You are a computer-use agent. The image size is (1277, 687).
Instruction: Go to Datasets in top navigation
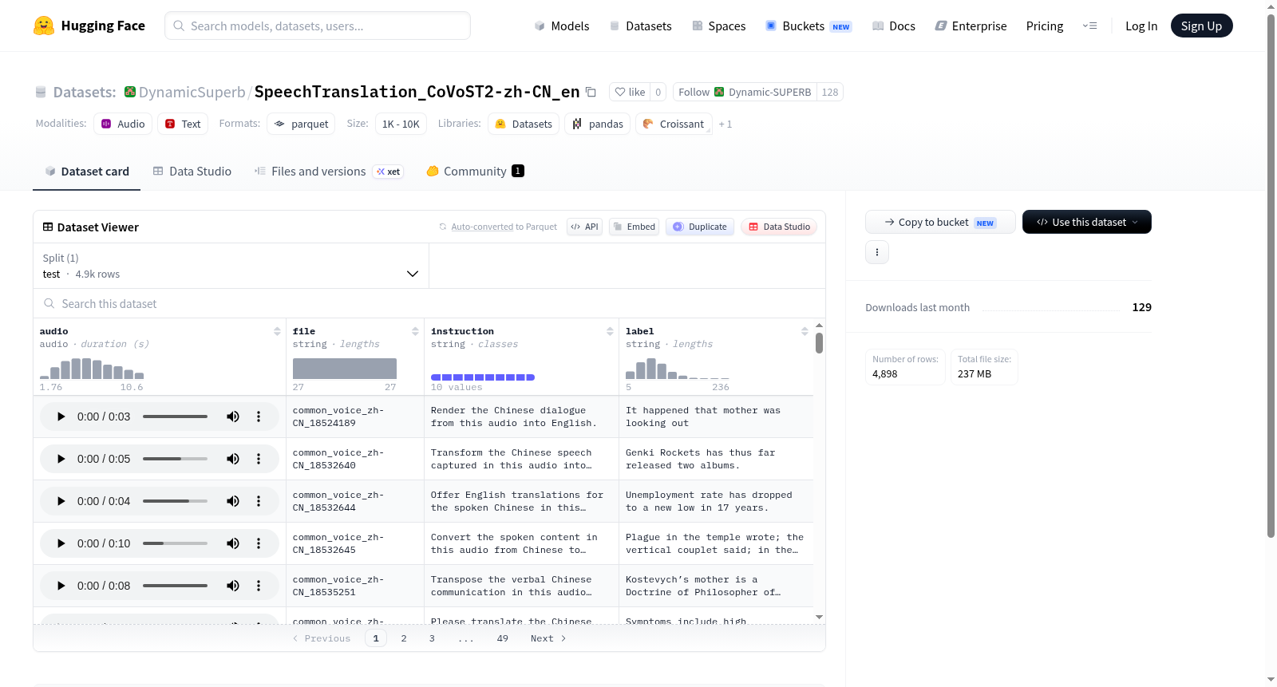[x=641, y=26]
